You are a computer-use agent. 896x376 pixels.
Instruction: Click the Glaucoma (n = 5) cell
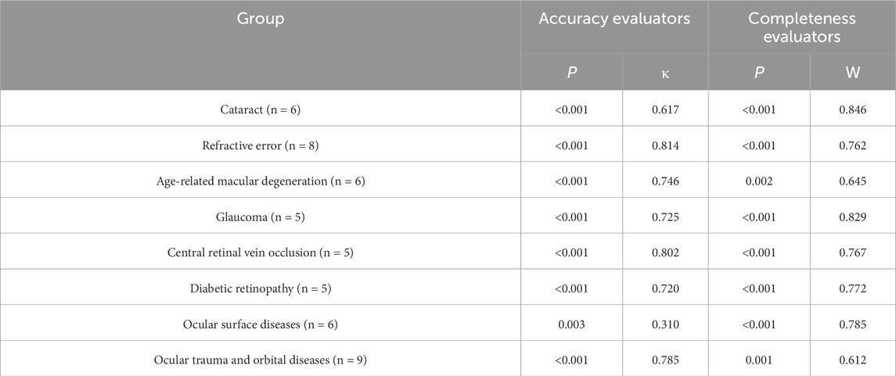pyautogui.click(x=261, y=217)
